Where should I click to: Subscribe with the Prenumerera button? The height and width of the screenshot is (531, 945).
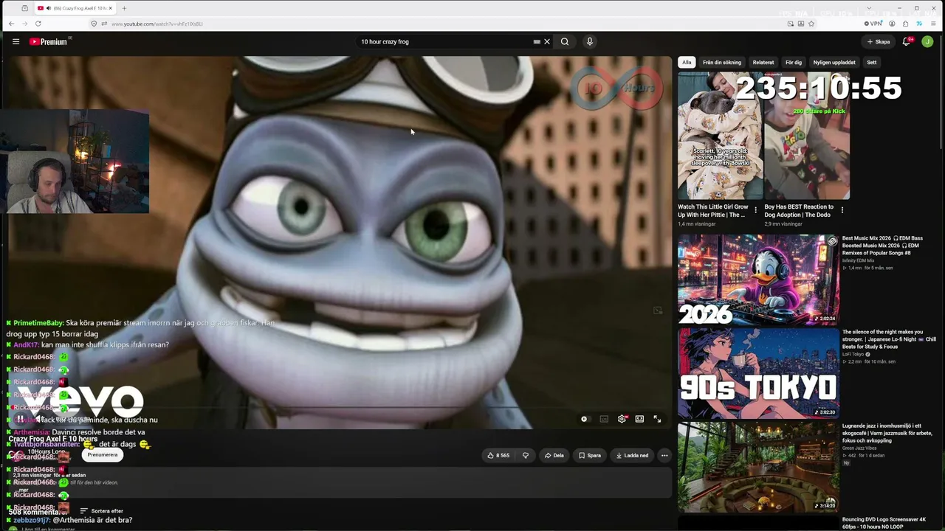[103, 454]
